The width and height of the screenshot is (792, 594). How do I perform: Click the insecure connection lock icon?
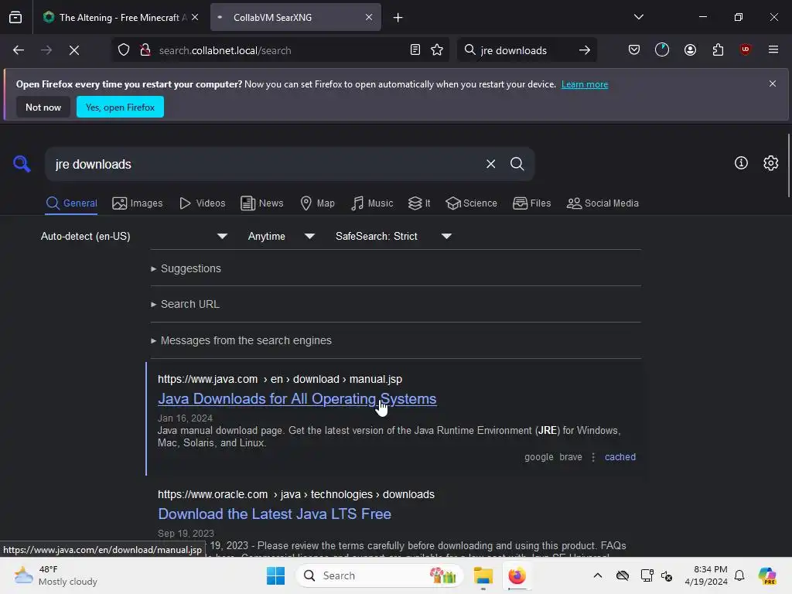point(145,50)
